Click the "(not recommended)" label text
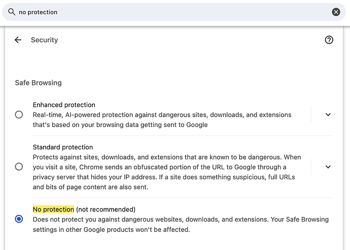The height and width of the screenshot is (250, 350). click(106, 209)
